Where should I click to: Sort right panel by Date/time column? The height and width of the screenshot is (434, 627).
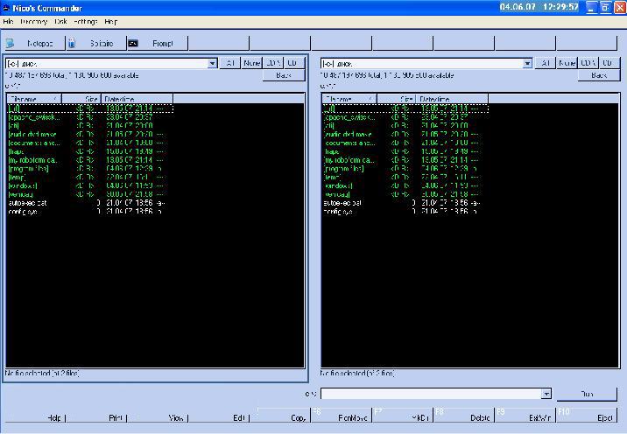pos(452,99)
